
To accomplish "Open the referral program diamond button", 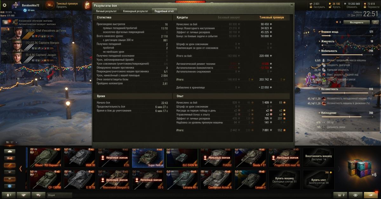I will 355,195.
